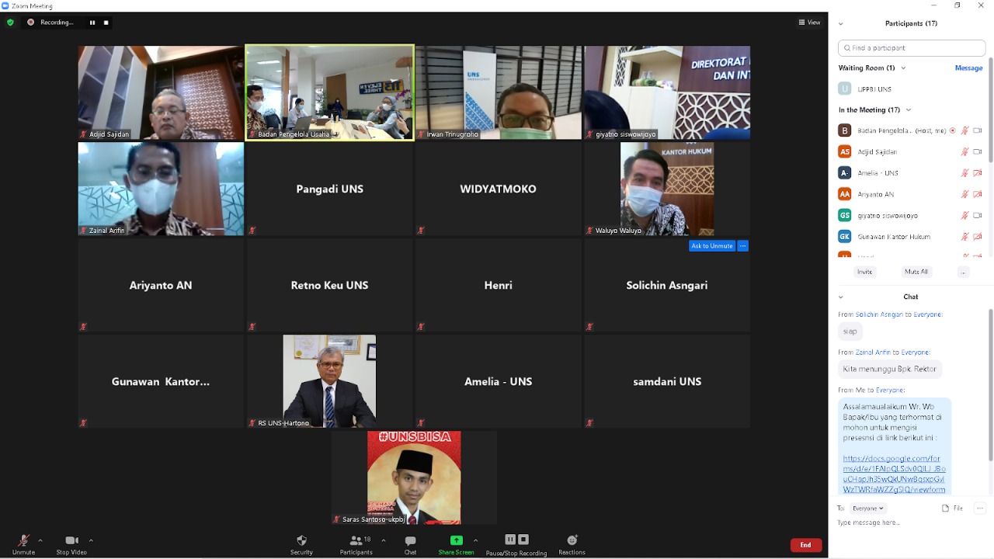Click the Amelia - UNS avatar in list
This screenshot has height=559, width=994.
tap(845, 172)
